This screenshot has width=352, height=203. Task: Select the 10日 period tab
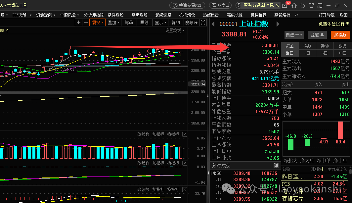(342, 53)
